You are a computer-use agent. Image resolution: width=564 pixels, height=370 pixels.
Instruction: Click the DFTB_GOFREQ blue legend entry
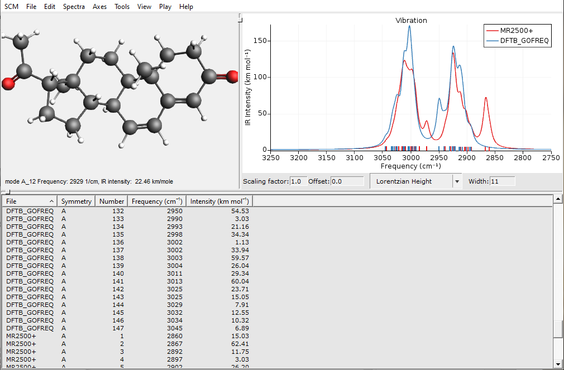tap(518, 41)
